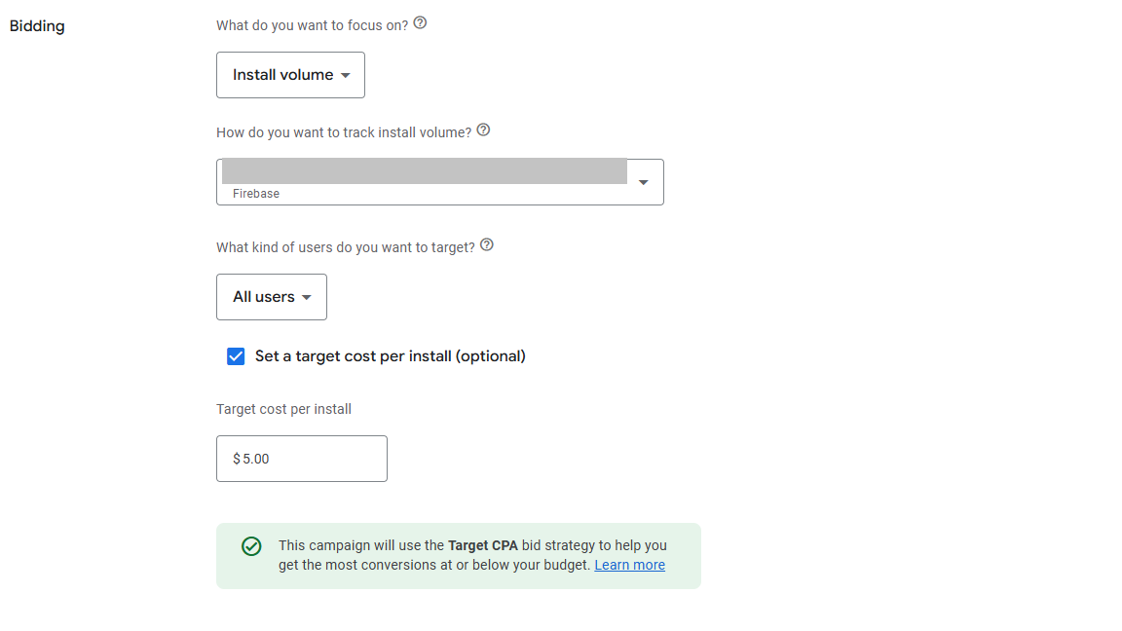Click the caret on the All users selector
Image resolution: width=1122 pixels, height=631 pixels.
305,297
